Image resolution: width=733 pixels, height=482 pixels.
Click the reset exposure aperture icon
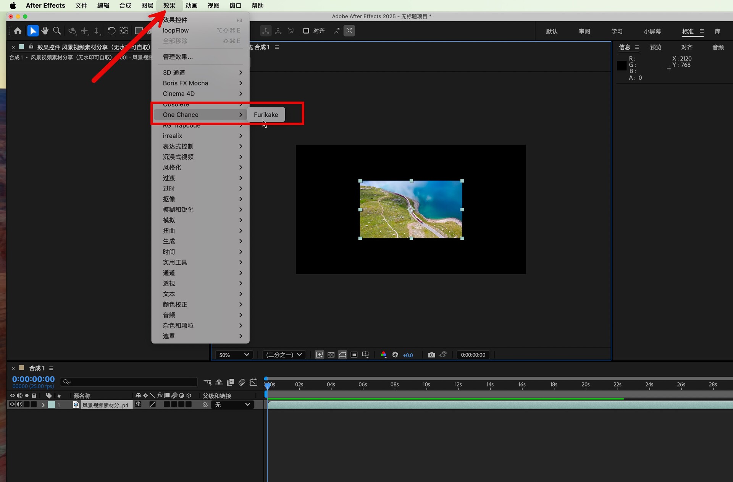[395, 355]
